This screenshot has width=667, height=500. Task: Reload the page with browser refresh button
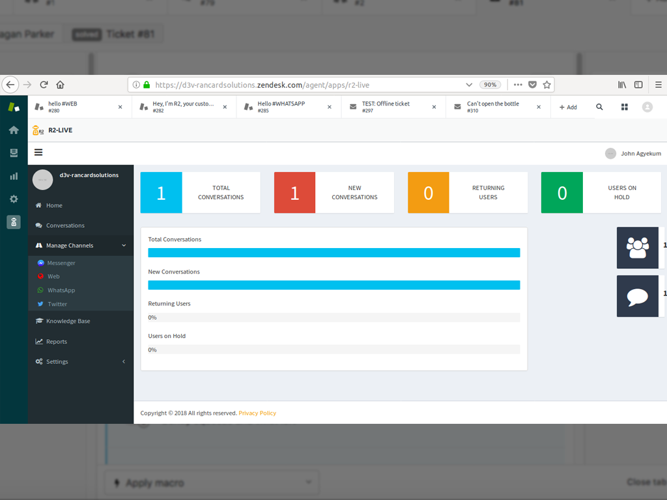(44, 85)
